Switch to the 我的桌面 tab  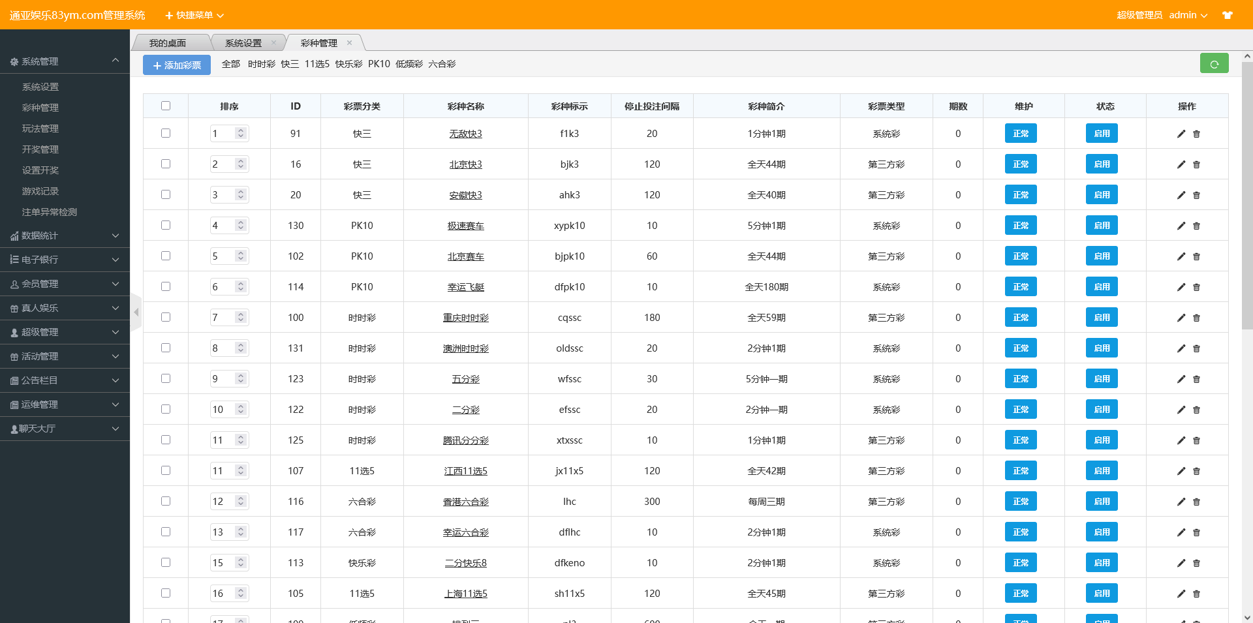[x=168, y=43]
